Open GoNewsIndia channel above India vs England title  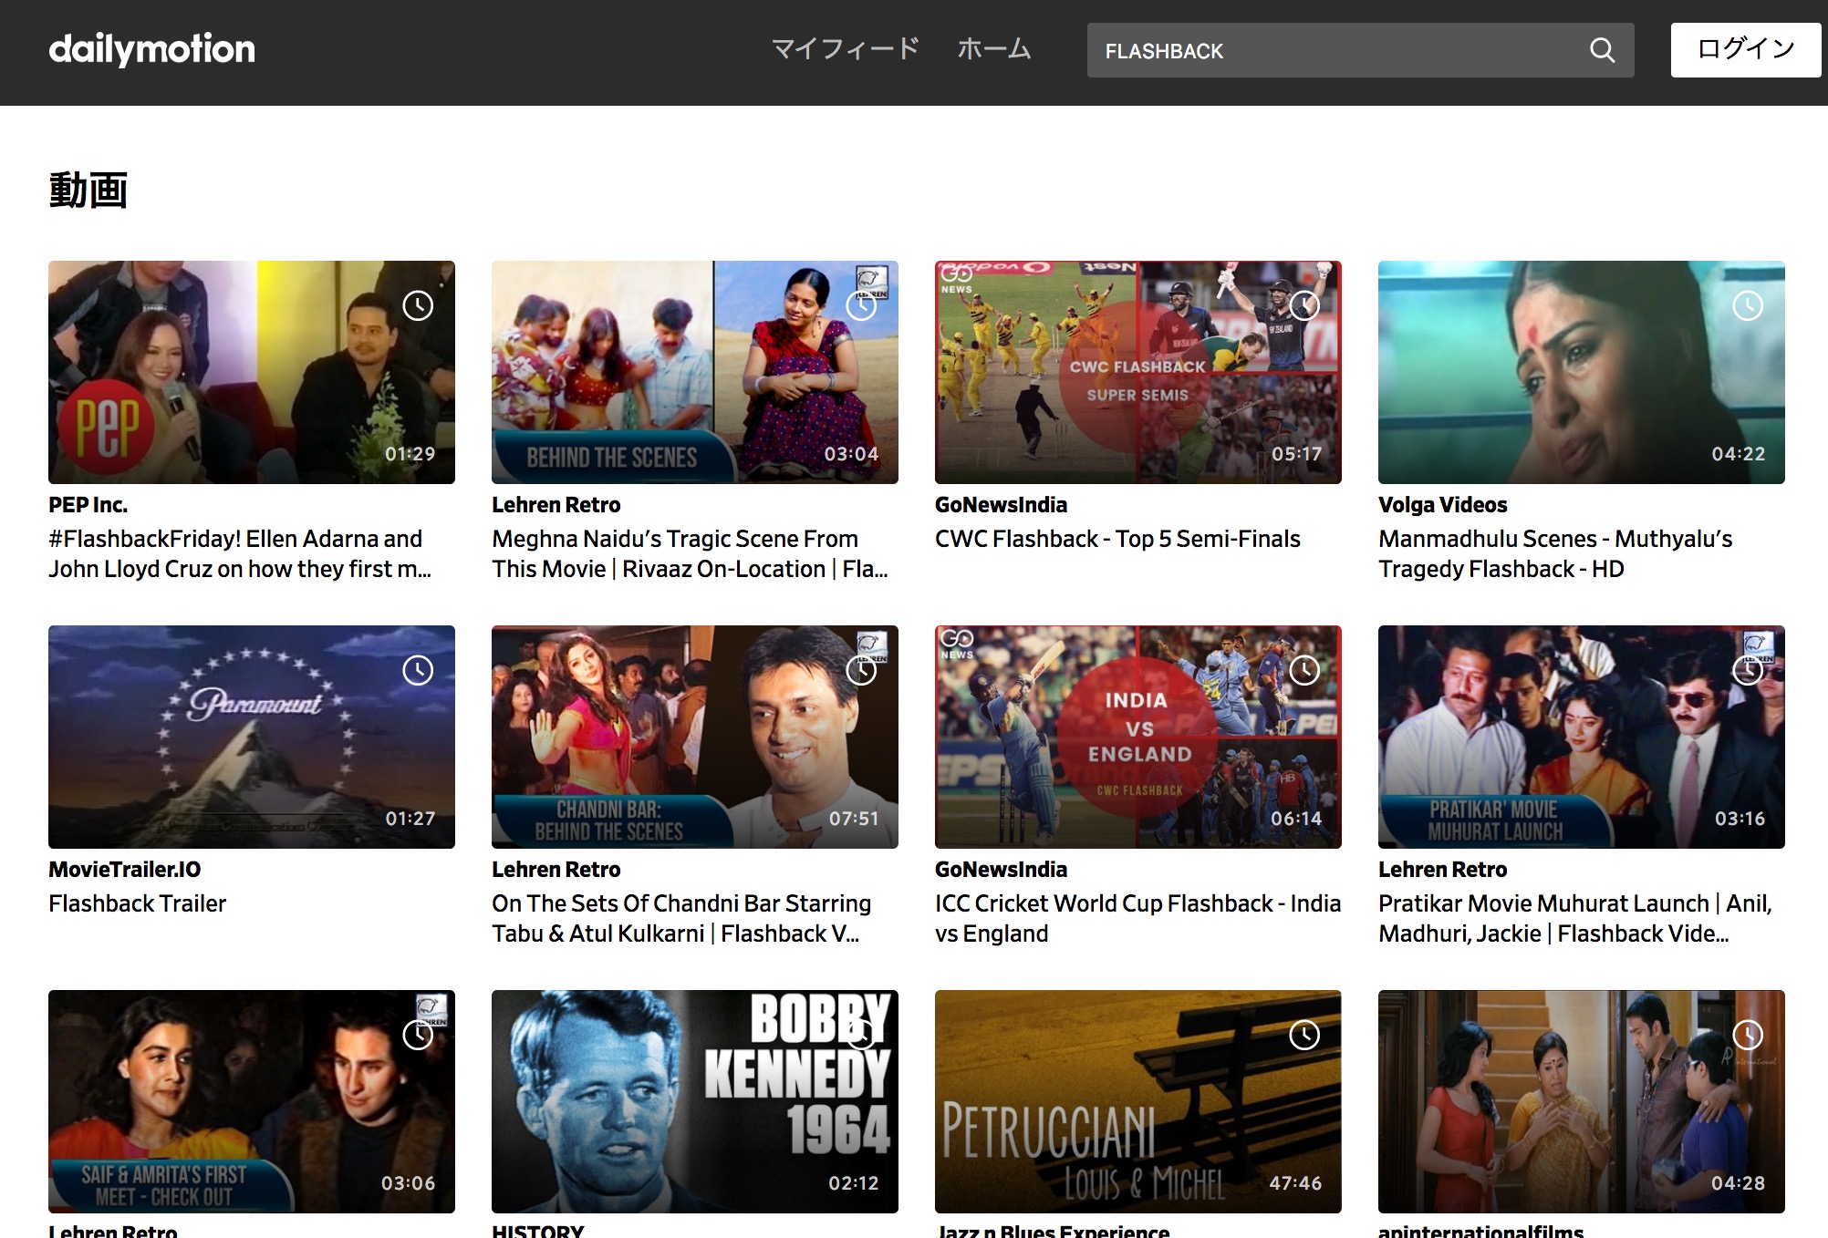click(1001, 869)
